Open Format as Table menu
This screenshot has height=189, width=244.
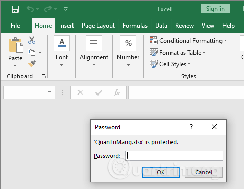point(178,53)
